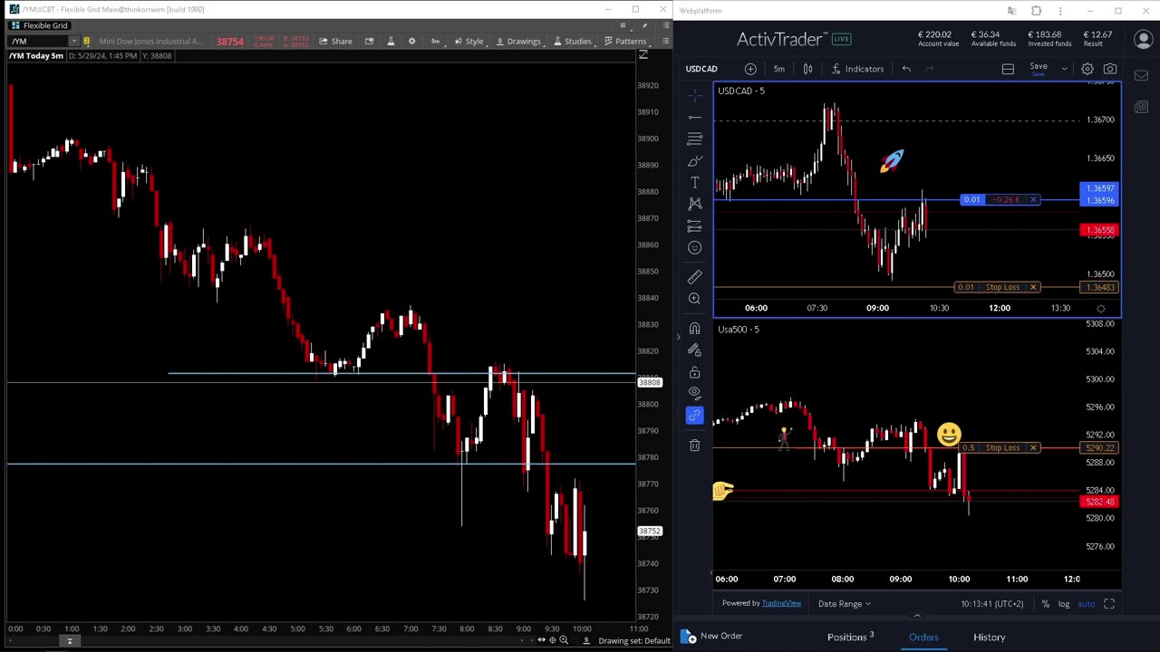Open the messages envelope icon
This screenshot has height=652, width=1160.
1141,76
